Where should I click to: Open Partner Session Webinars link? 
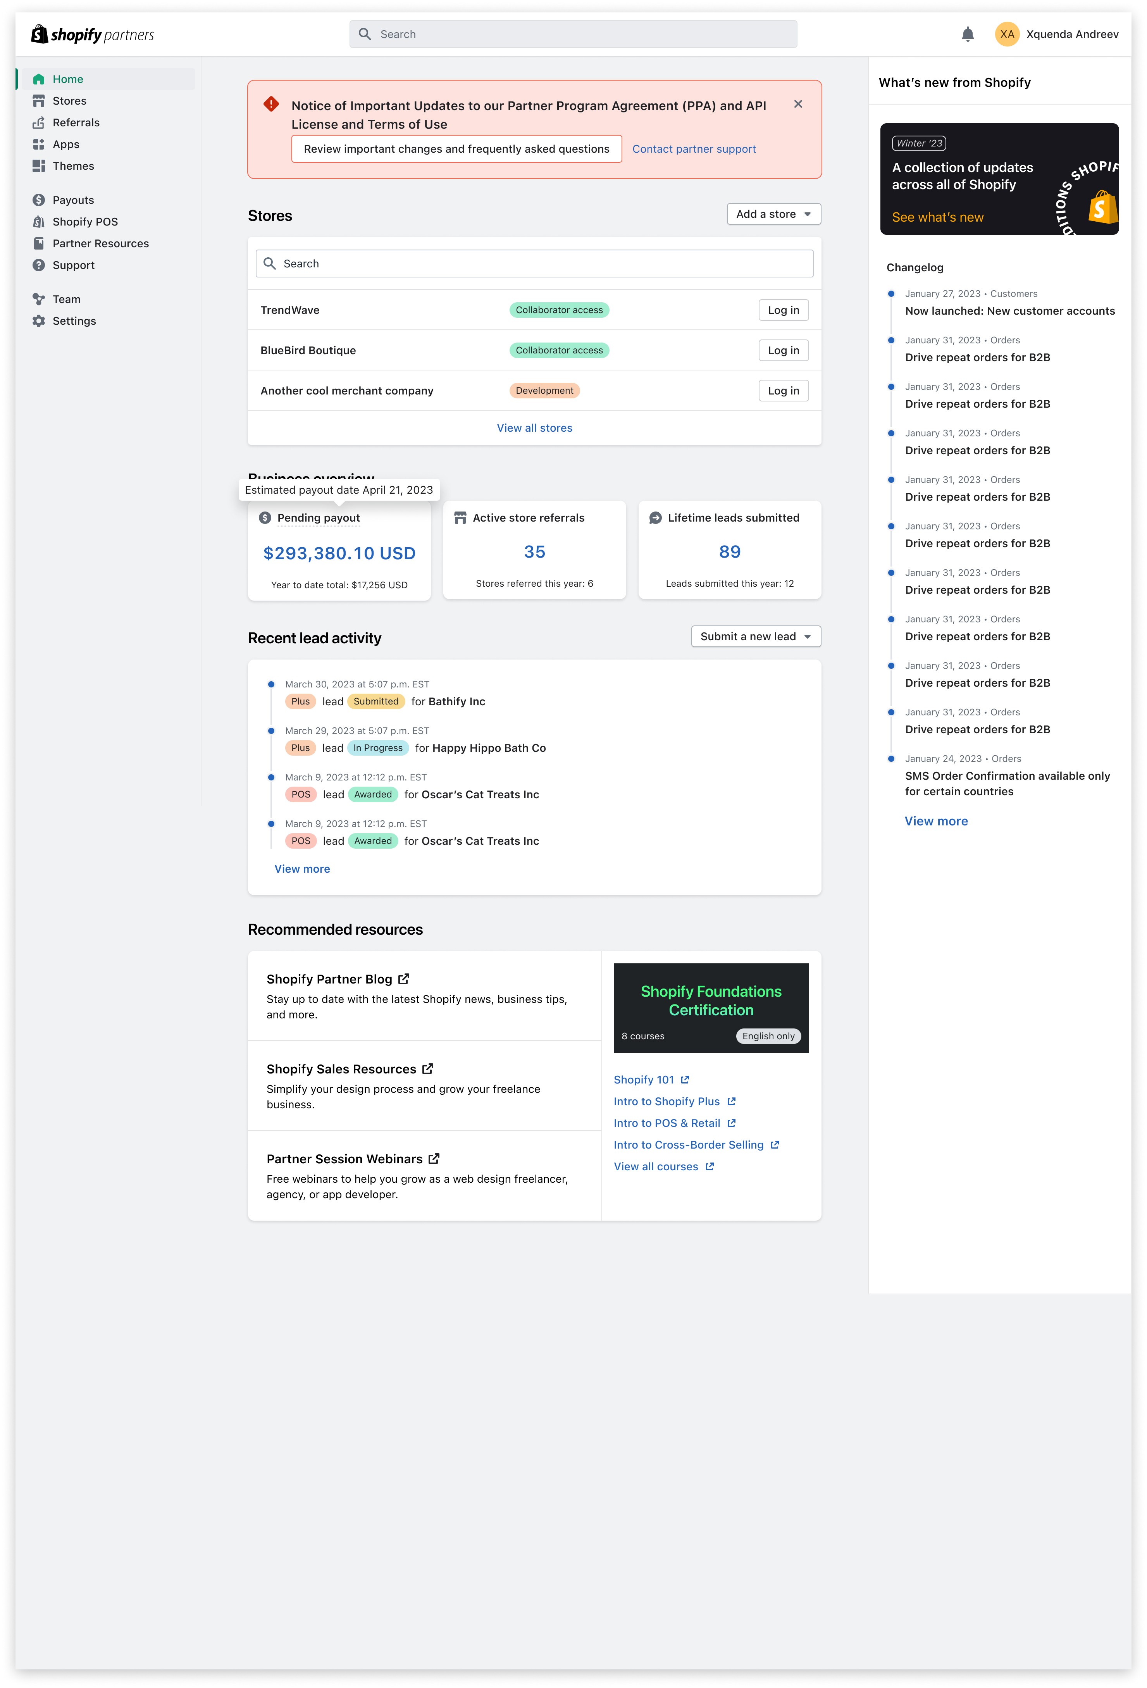(344, 1159)
